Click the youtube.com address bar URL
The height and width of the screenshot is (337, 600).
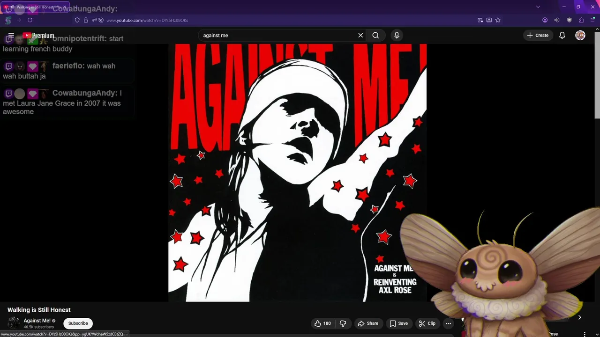click(147, 20)
